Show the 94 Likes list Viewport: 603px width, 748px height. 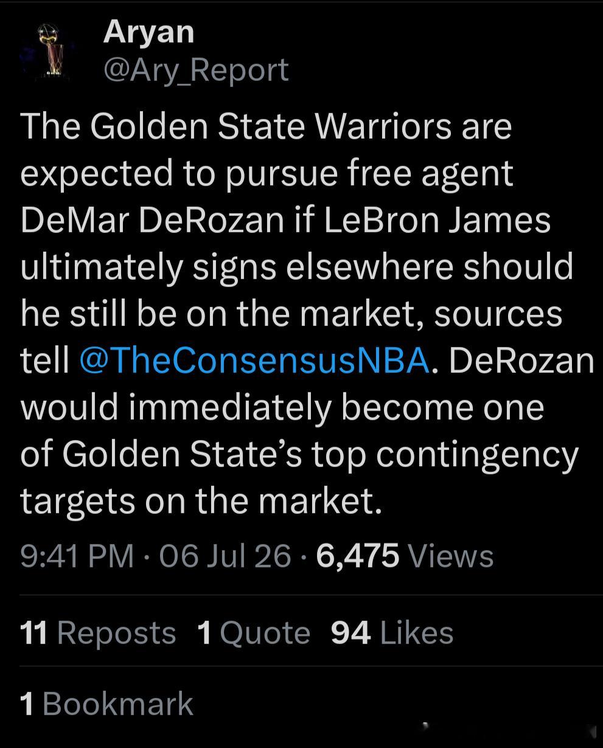tap(392, 632)
